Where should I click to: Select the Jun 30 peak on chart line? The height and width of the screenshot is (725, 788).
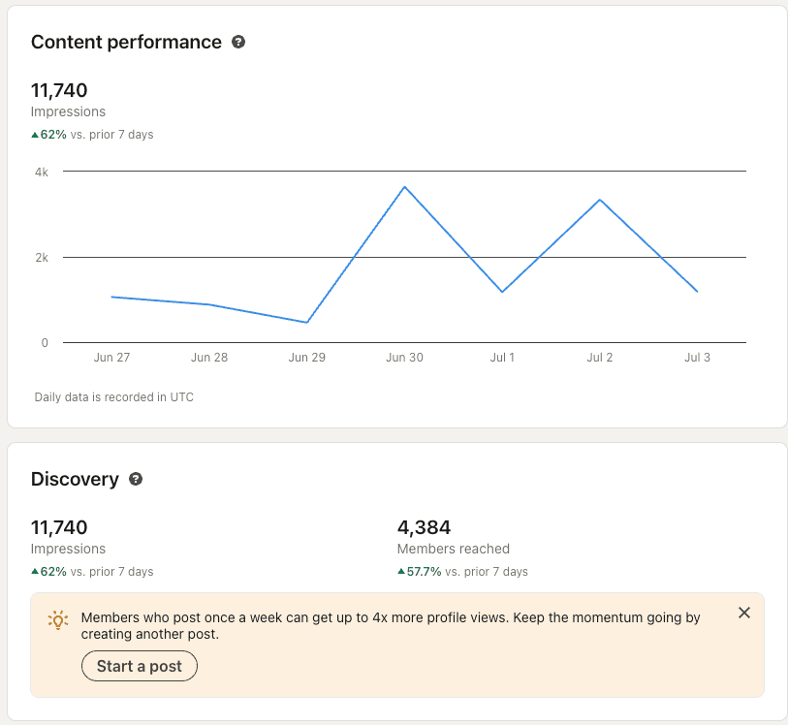[x=404, y=186]
